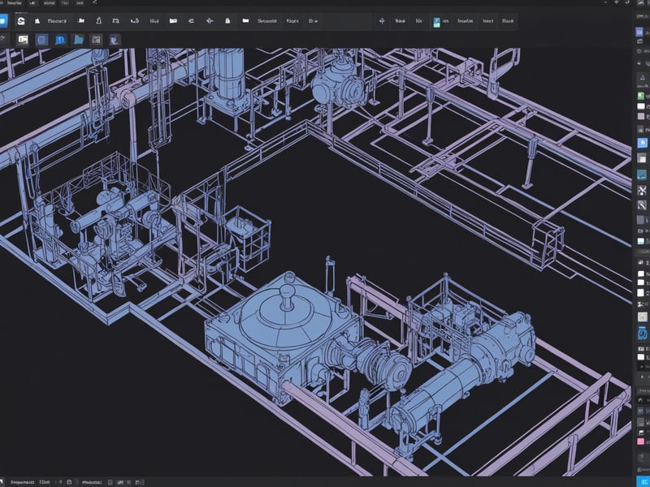Toggle the first white checkbox below the green icon
This screenshot has width=650, height=487.
(x=641, y=106)
